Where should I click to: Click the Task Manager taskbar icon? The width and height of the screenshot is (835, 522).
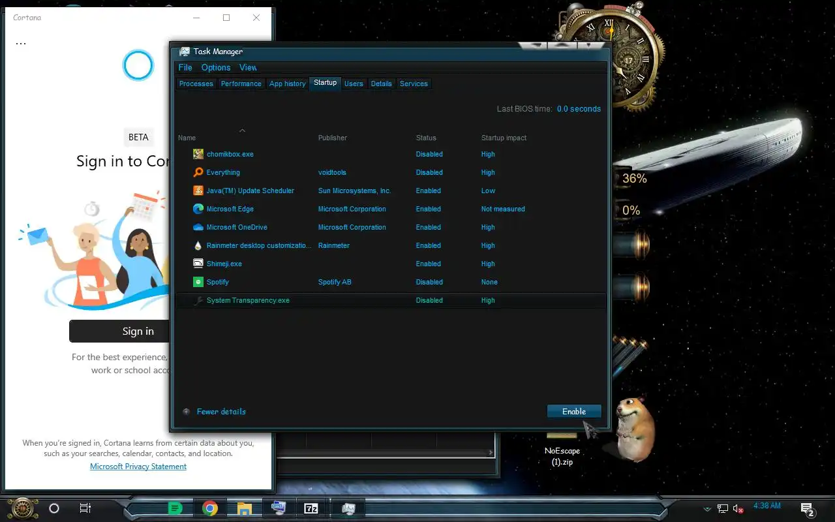tap(348, 508)
